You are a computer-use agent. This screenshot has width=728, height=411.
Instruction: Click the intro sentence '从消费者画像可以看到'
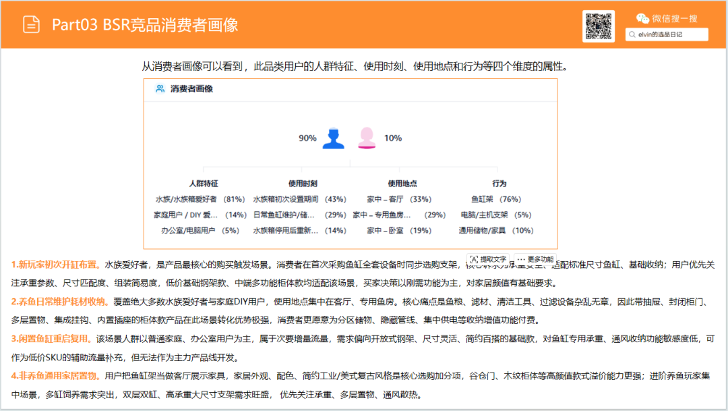[x=191, y=67]
